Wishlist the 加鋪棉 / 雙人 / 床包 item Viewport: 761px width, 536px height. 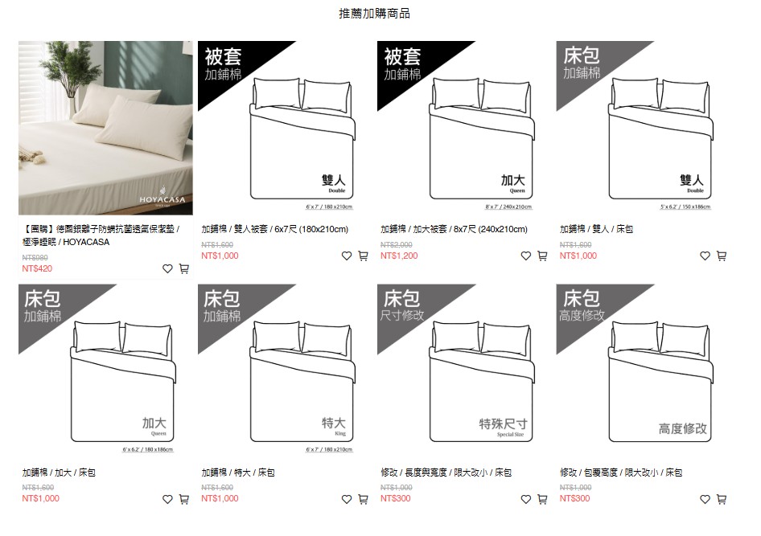coord(705,256)
